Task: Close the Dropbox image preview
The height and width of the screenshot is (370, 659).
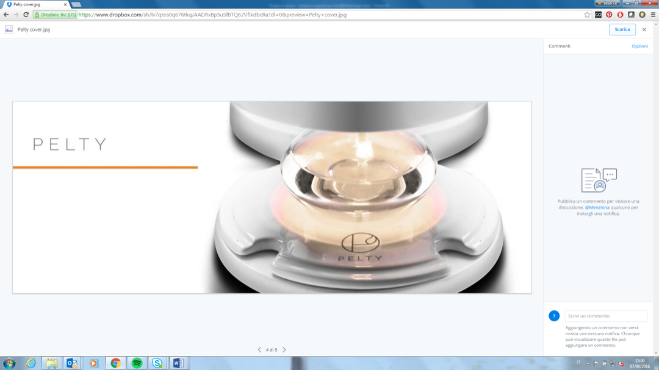Action: (x=644, y=29)
